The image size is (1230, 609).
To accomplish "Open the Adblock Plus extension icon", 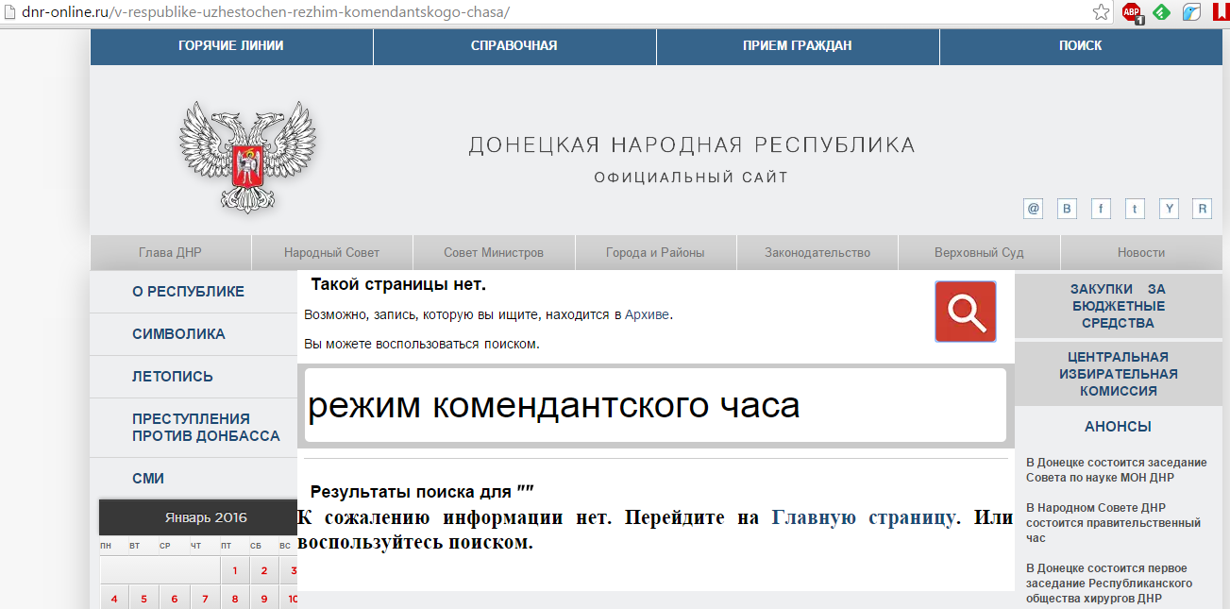I will tap(1131, 12).
